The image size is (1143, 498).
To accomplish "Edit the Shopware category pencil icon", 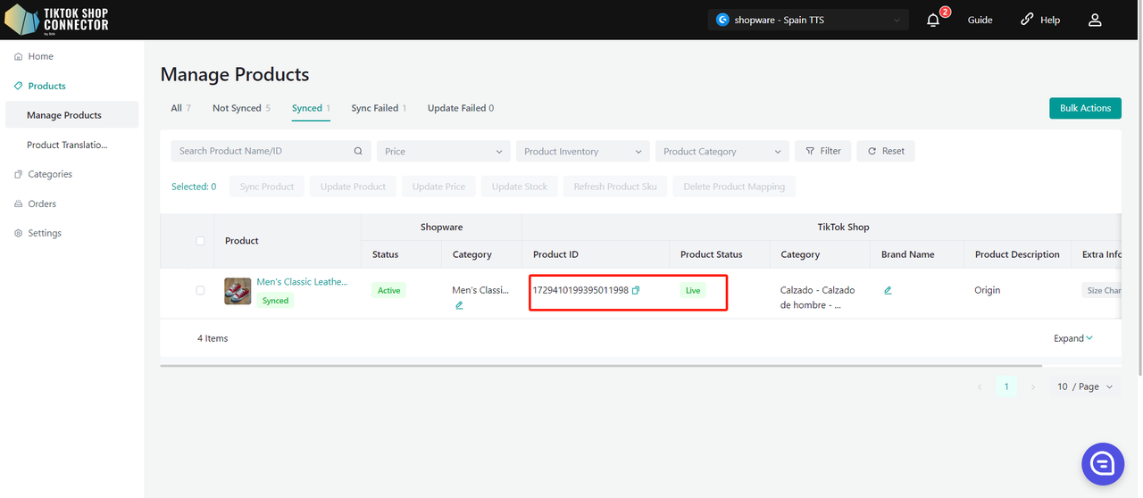I will tap(459, 305).
